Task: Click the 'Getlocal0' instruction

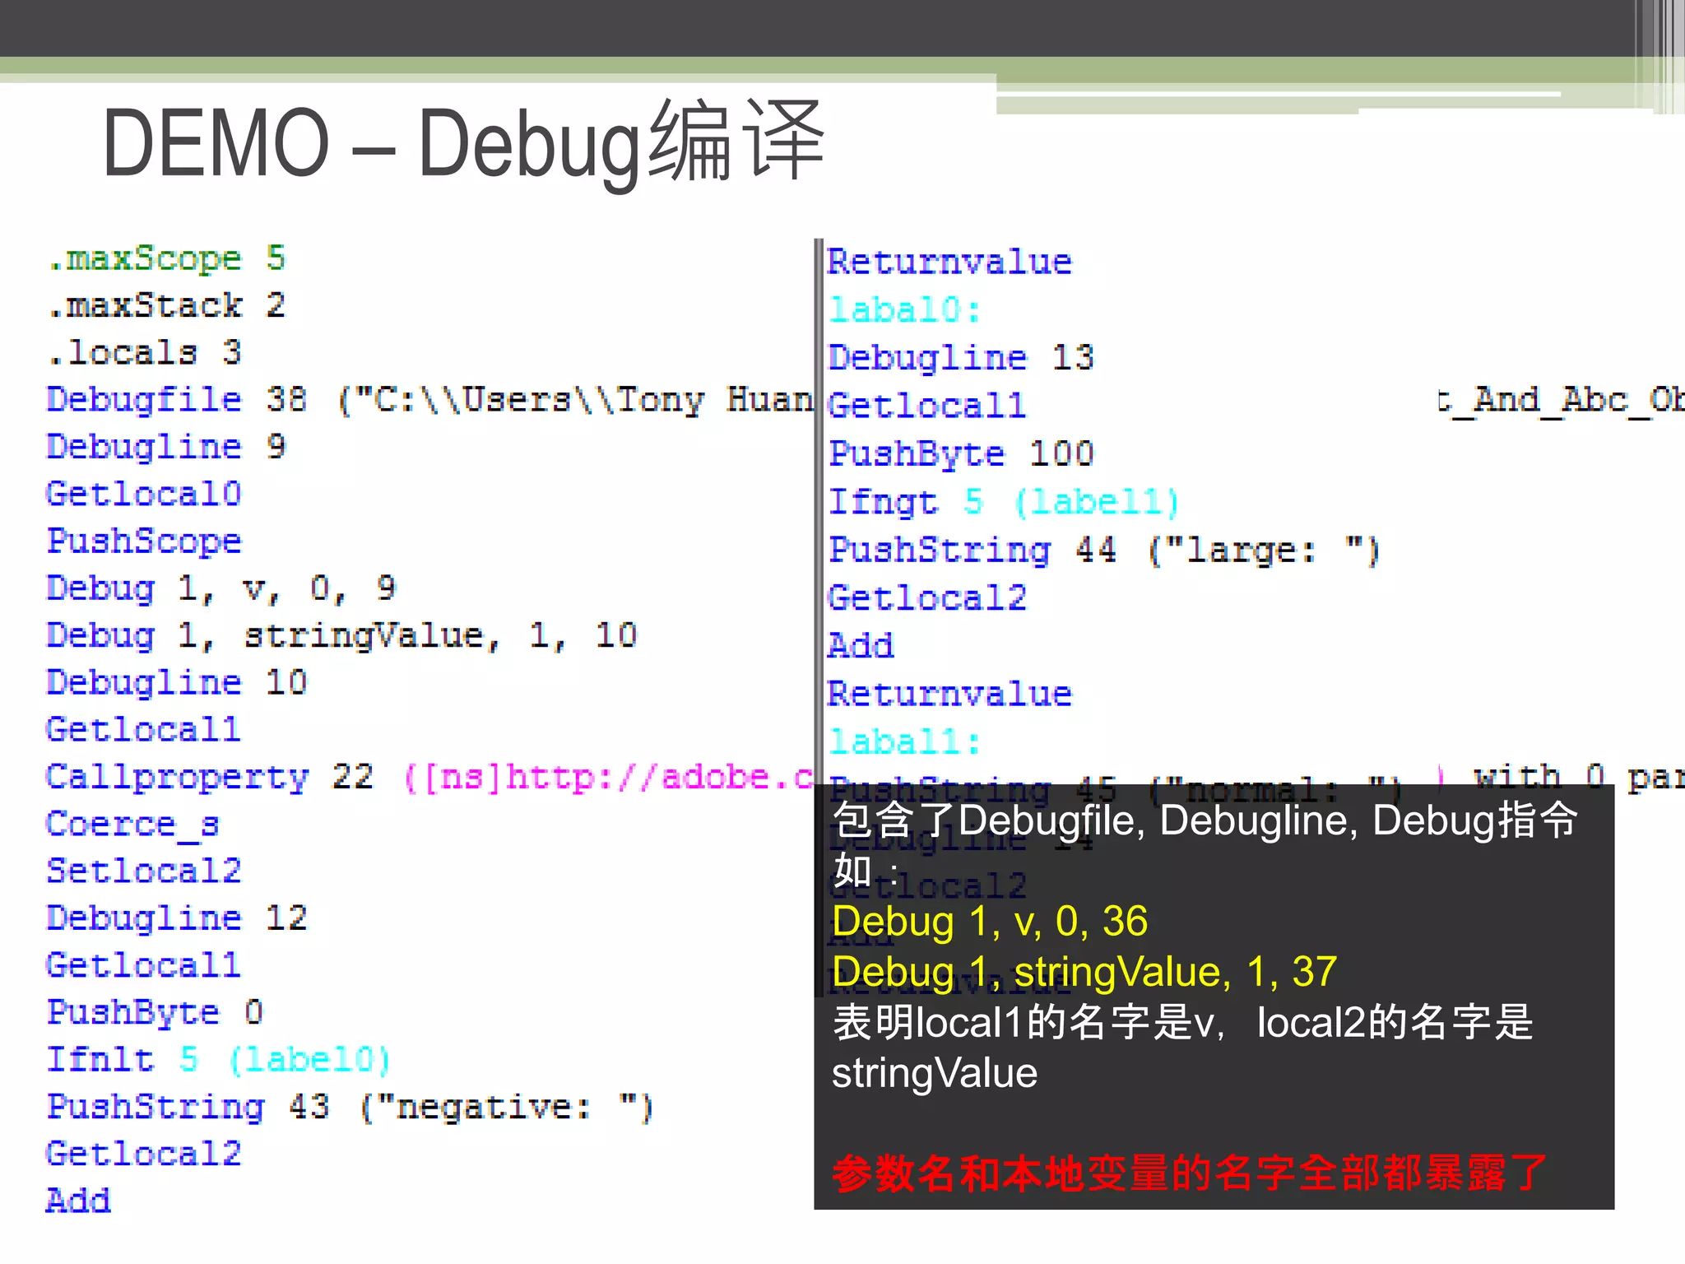Action: [x=144, y=495]
